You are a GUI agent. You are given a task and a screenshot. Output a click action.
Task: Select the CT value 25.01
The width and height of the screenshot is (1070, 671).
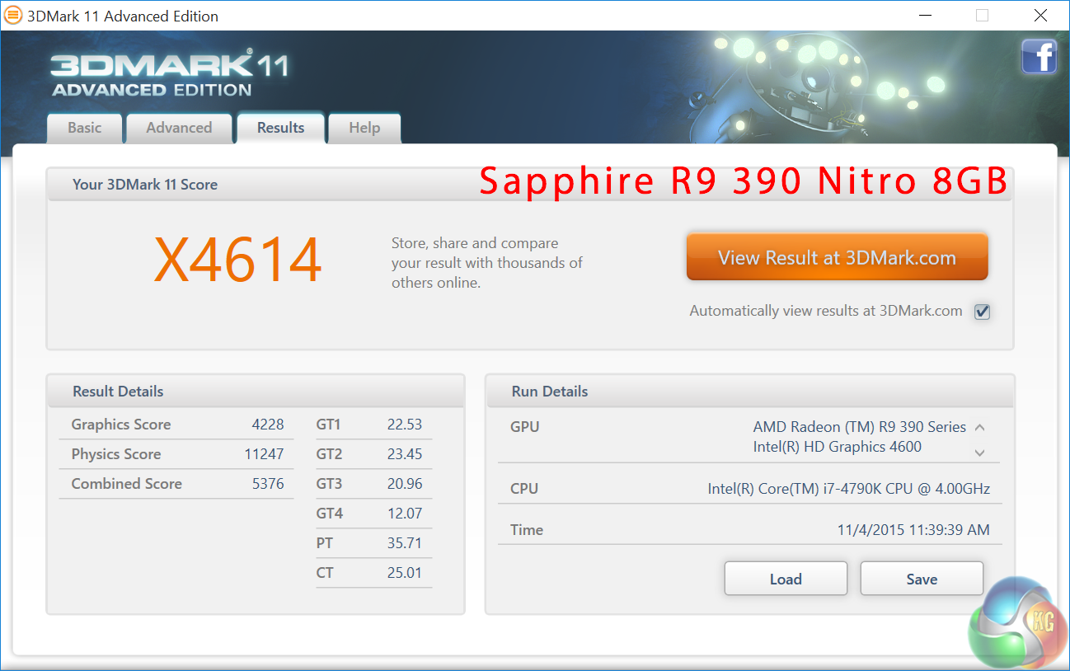click(x=405, y=573)
